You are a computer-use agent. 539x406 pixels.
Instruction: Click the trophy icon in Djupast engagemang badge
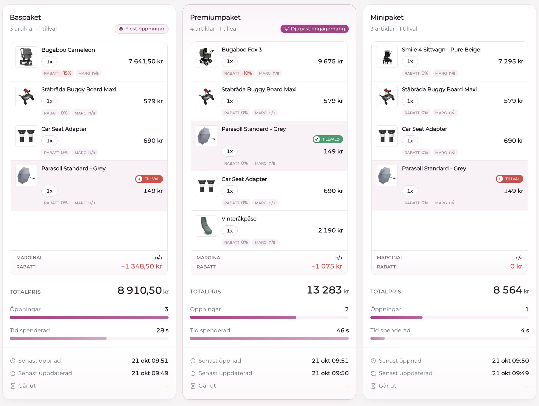click(x=286, y=29)
